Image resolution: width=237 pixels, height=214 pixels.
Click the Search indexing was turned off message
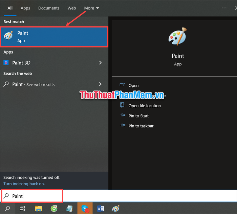(32, 177)
